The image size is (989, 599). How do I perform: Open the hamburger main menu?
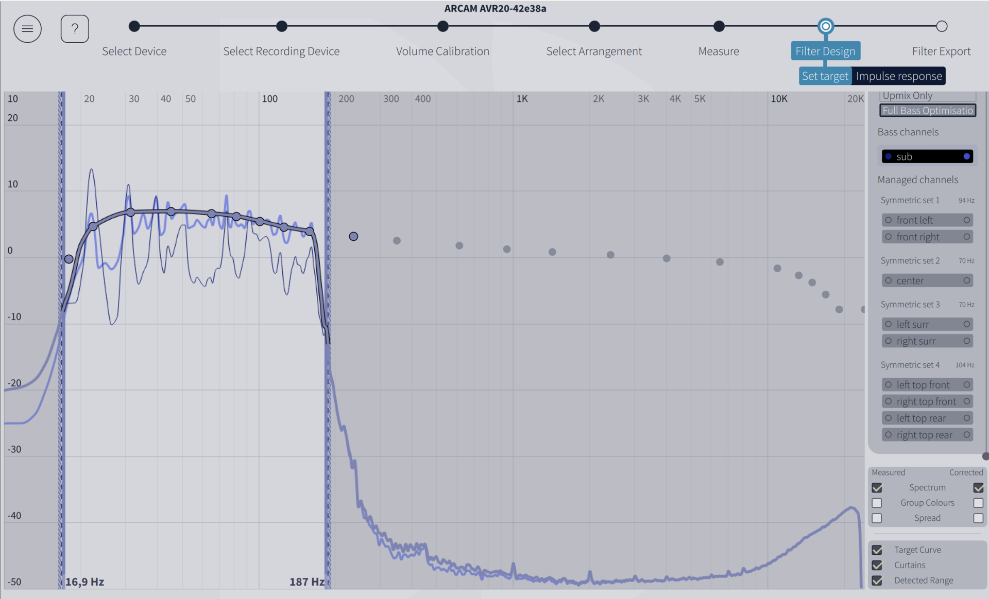[27, 29]
